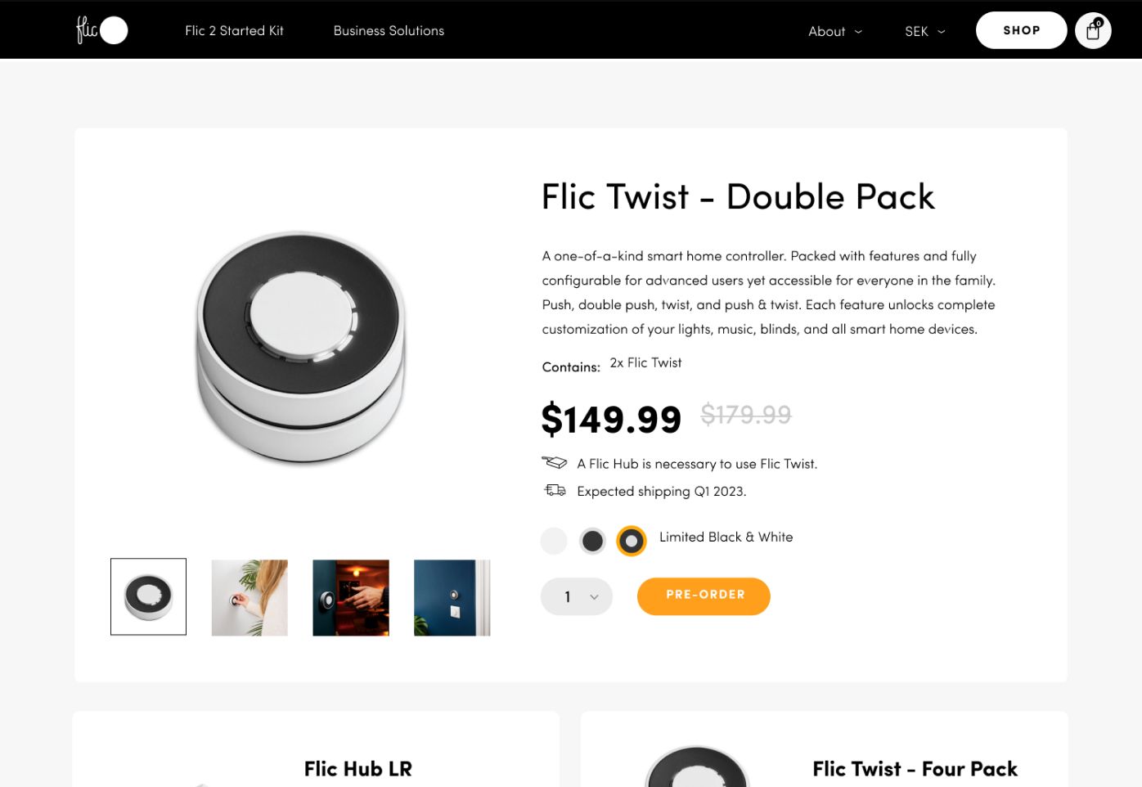Go to Flic 2 Started Kit page
This screenshot has height=787, width=1142.
(x=234, y=30)
